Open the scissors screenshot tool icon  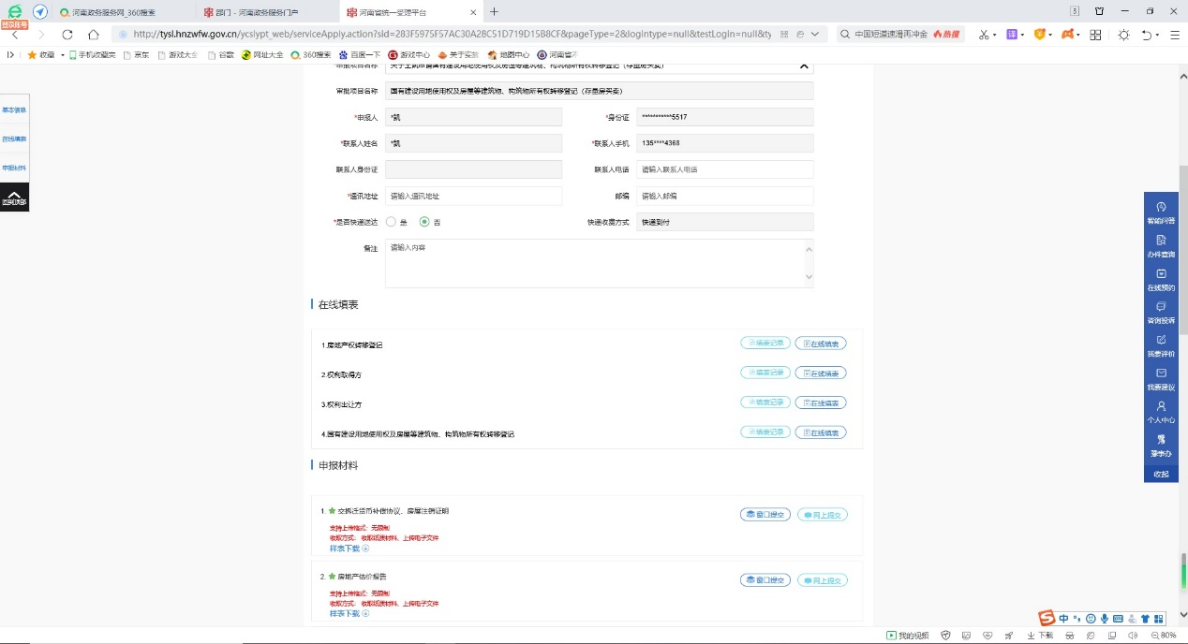tap(985, 34)
